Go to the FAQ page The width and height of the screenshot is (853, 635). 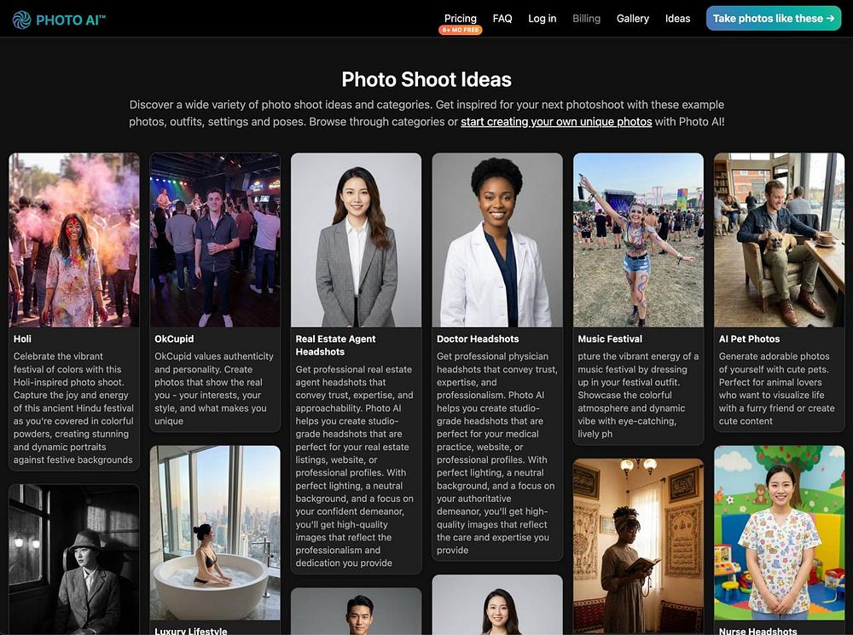[x=502, y=19]
